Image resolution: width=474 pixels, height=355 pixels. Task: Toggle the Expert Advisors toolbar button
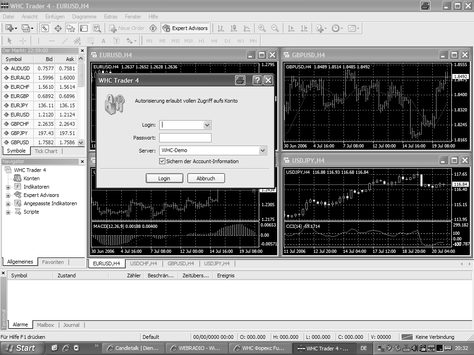[185, 28]
